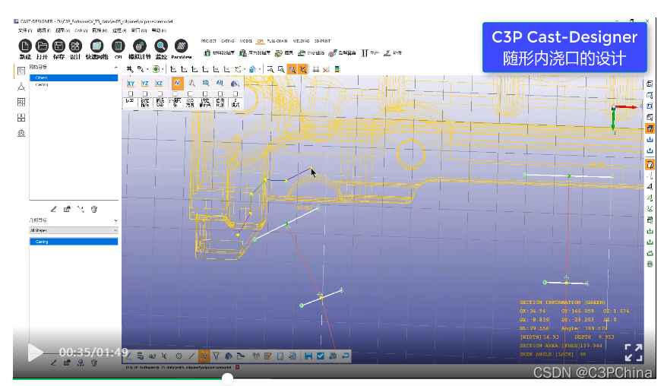Image resolution: width=664 pixels, height=386 pixels.
Task: Click the All view icon
Action: 220,83
